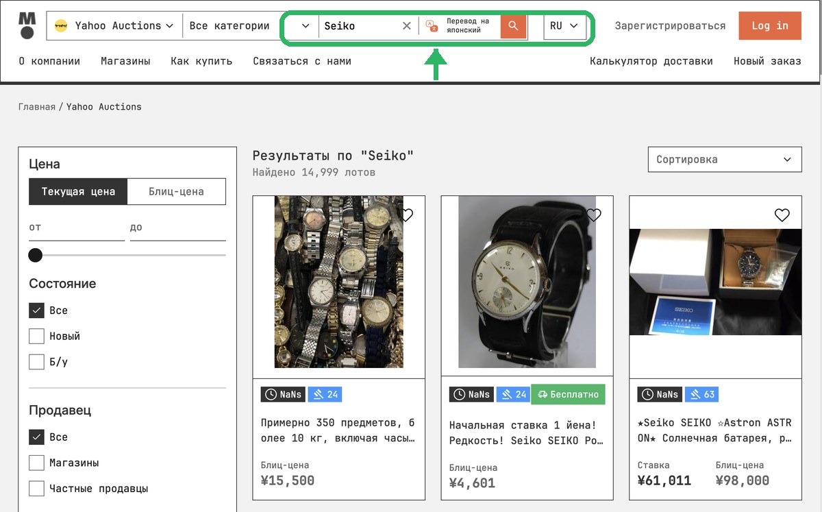Favorite the Seiko Astron listing with heart

[x=782, y=215]
